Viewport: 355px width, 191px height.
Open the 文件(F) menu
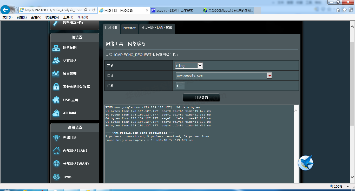8,17
